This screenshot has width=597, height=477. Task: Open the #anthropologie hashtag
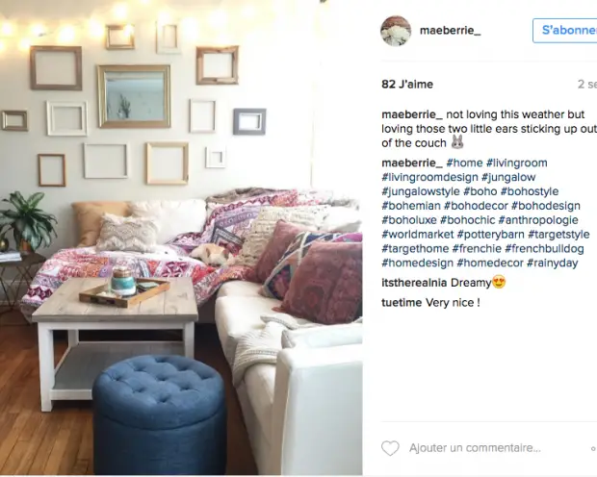click(538, 220)
